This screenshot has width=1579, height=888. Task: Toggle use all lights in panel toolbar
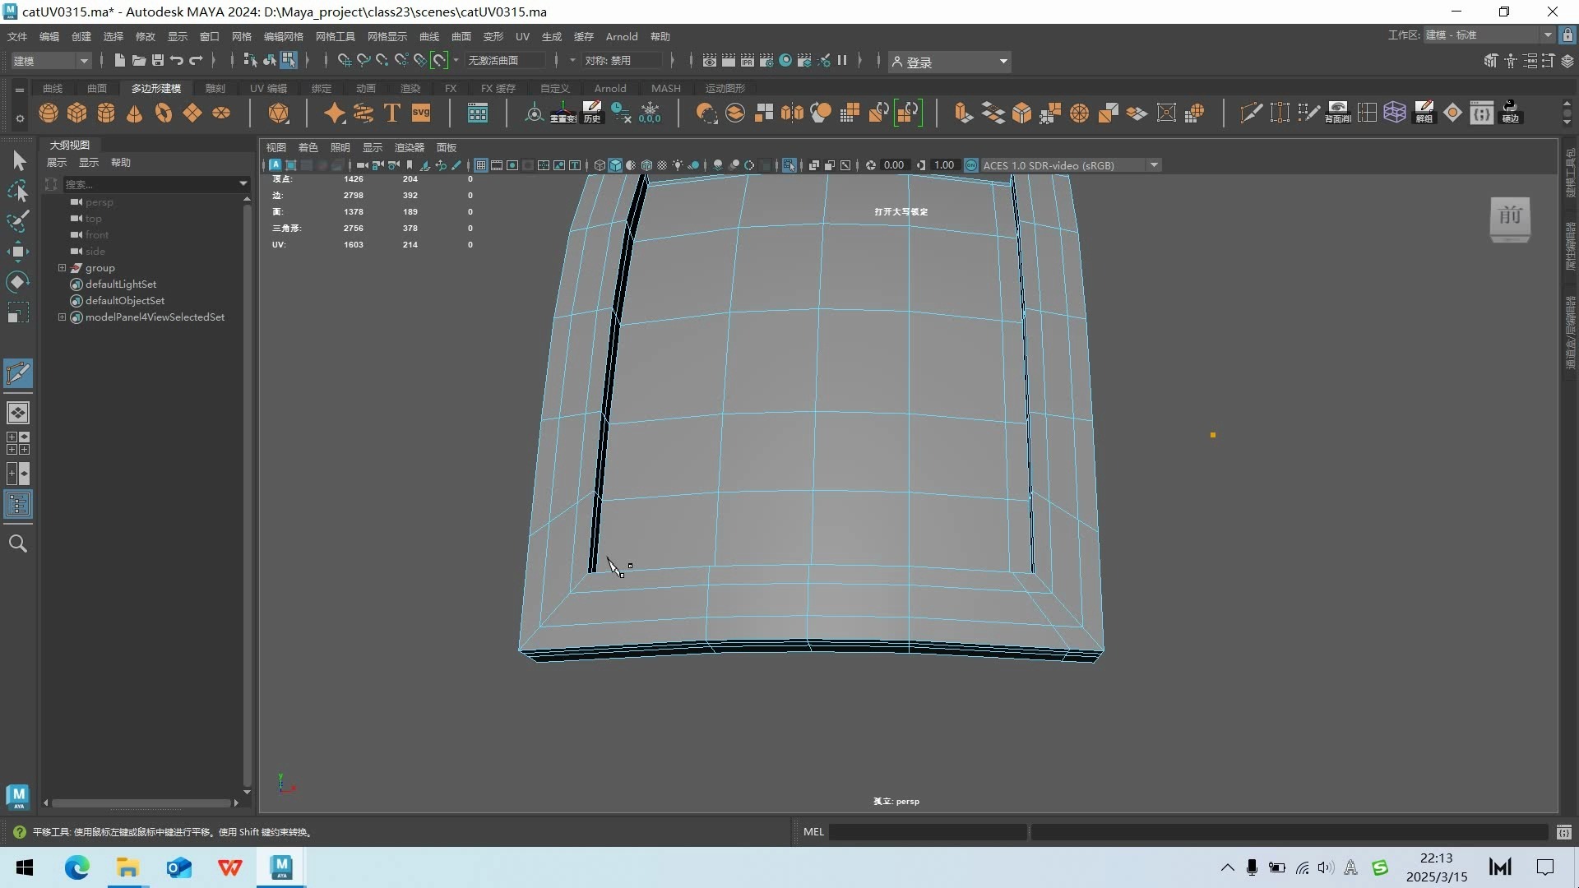(678, 165)
